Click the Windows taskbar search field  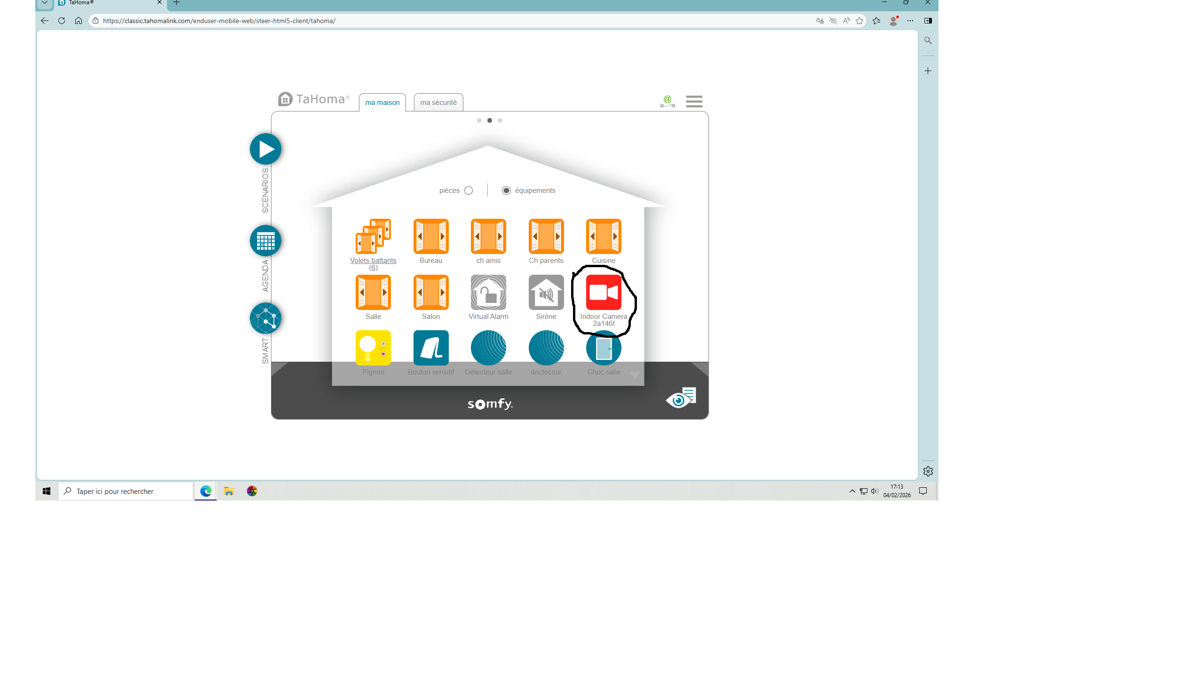(x=126, y=491)
